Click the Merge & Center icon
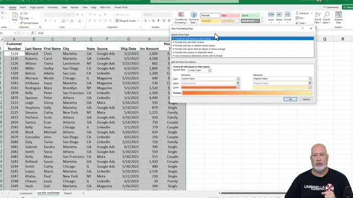This screenshot has width=353, height=198. click(117, 21)
